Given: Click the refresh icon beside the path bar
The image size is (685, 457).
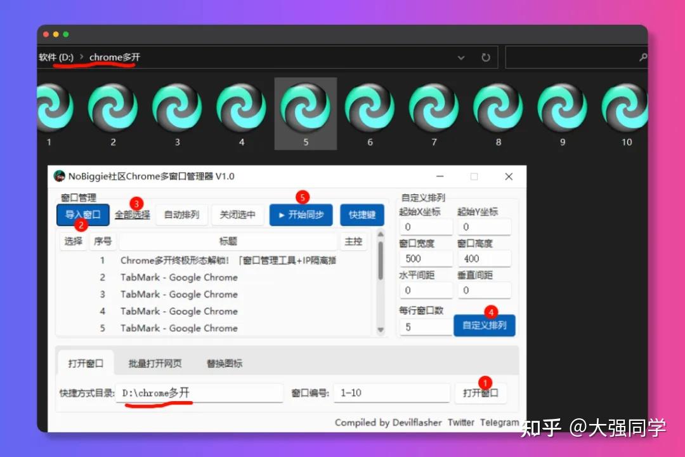Looking at the screenshot, I should point(486,57).
